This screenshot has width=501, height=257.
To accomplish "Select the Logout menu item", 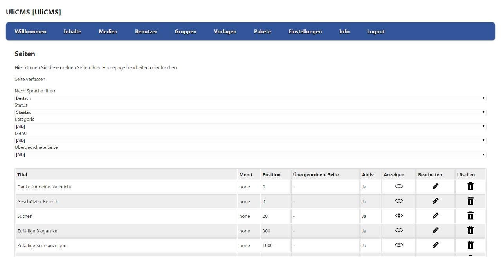I will [375, 31].
